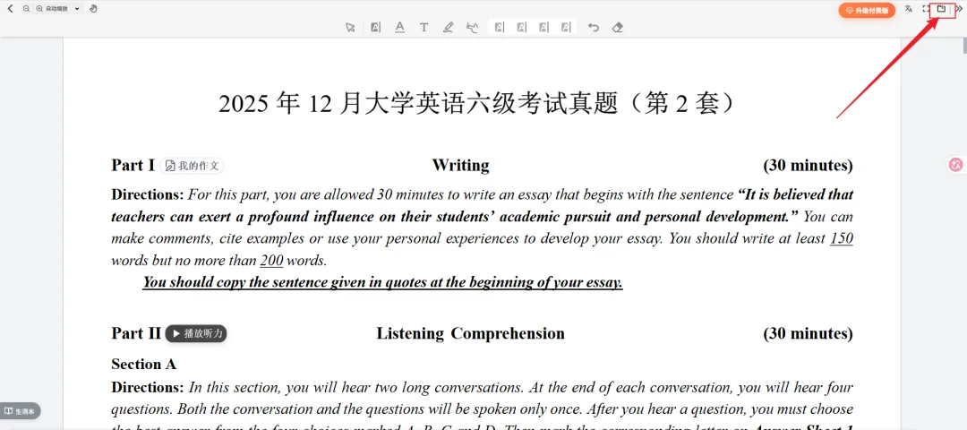
Task: Zoom in with the plus magnifier
Action: [x=39, y=9]
